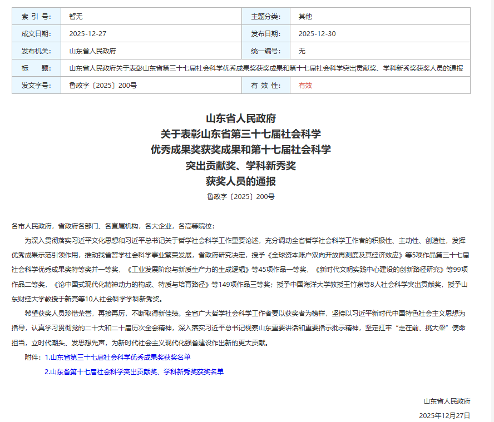The width and height of the screenshot is (494, 422).
Task: Click the 暂无 index number value
Action: pos(76,16)
